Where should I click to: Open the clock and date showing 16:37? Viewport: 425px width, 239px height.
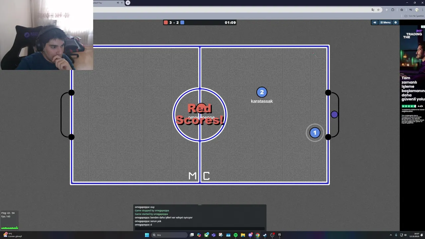tap(414, 235)
